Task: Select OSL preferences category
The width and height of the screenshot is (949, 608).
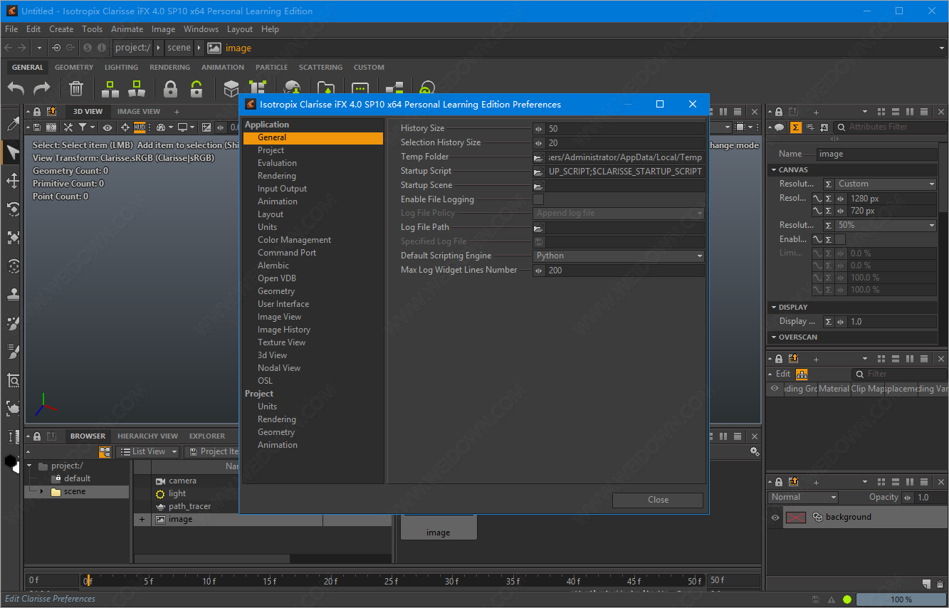Action: (265, 381)
